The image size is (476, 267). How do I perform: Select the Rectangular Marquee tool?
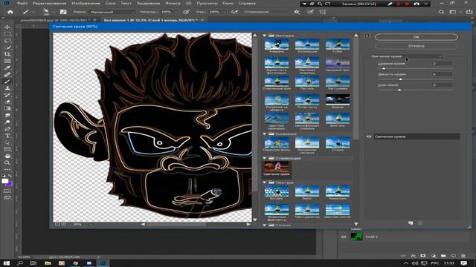[7, 34]
